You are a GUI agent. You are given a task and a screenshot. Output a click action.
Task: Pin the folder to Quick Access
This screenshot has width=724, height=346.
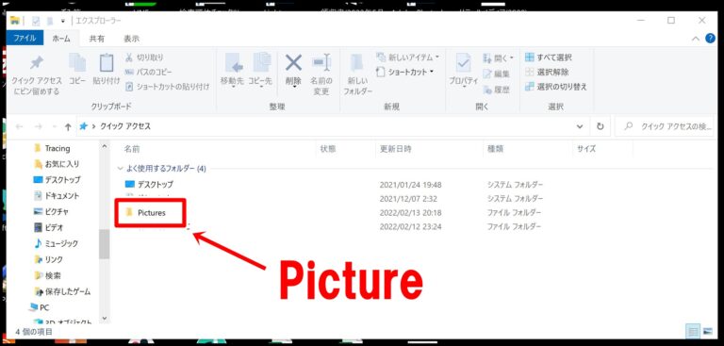point(36,74)
